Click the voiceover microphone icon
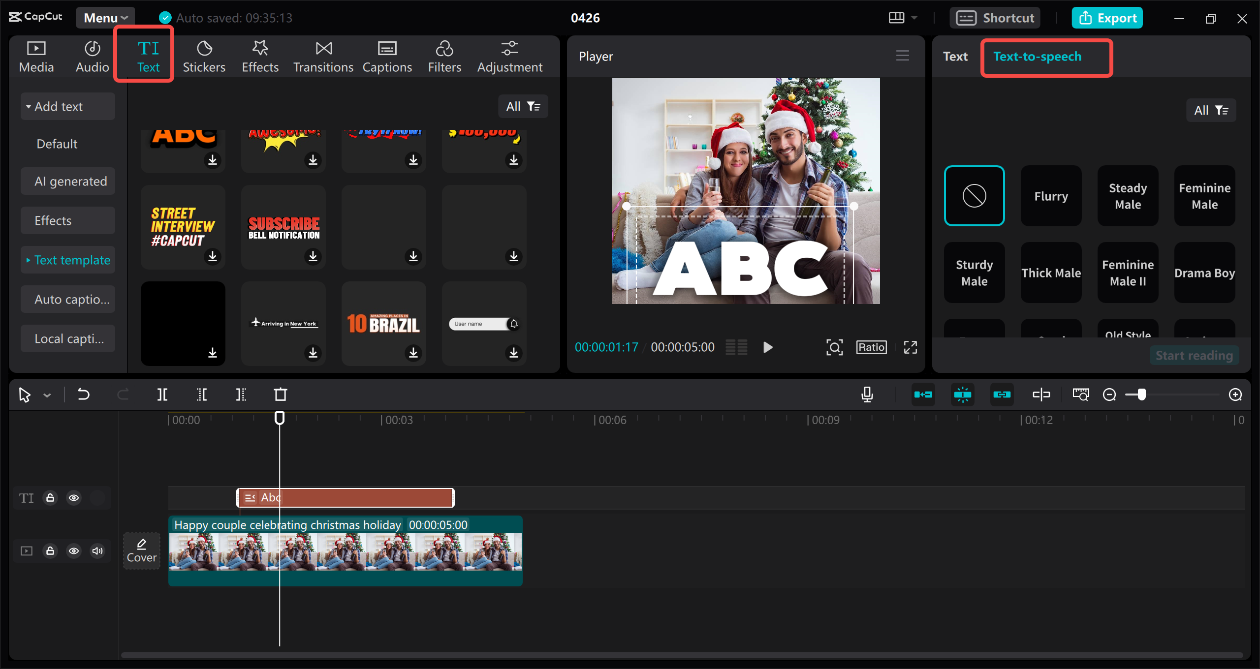The height and width of the screenshot is (669, 1260). point(867,395)
